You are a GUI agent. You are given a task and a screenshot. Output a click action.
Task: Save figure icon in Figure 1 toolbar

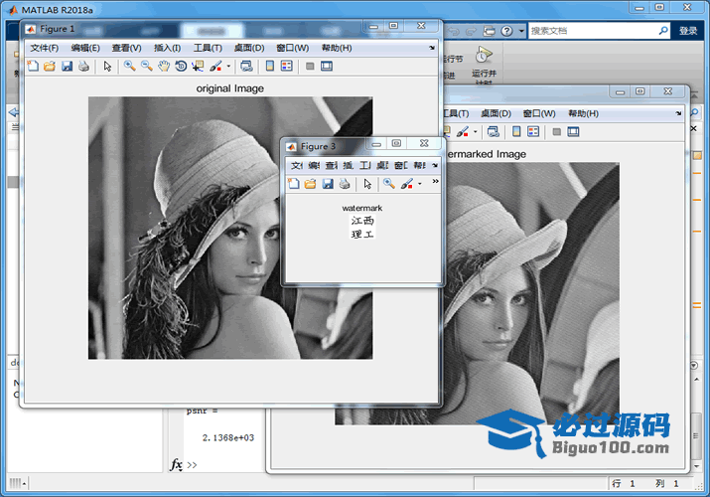click(67, 67)
